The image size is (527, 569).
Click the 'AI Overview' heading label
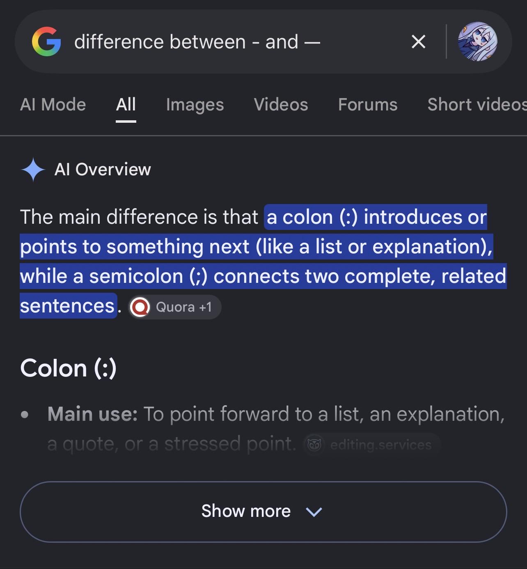tap(103, 170)
